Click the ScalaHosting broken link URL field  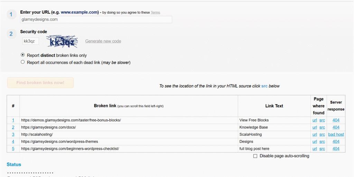(128, 135)
